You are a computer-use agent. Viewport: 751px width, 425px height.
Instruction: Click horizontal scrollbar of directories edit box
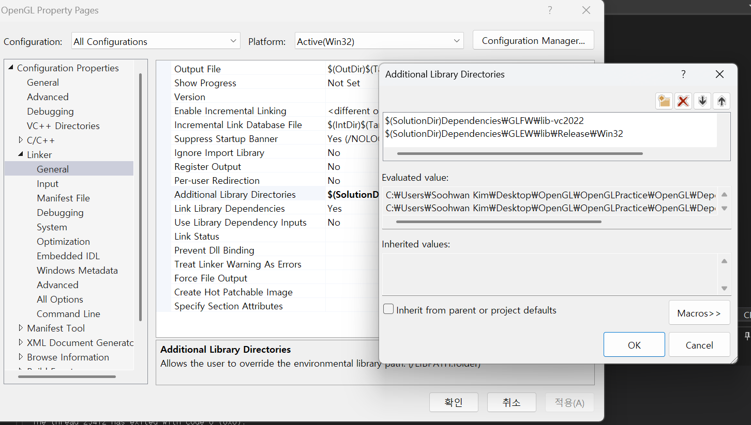point(520,153)
